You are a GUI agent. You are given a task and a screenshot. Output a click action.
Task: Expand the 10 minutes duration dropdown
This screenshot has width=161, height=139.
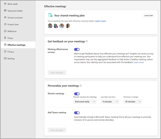[x=133, y=102]
